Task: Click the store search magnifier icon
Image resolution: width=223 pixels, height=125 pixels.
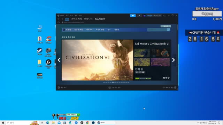Action: click(169, 30)
